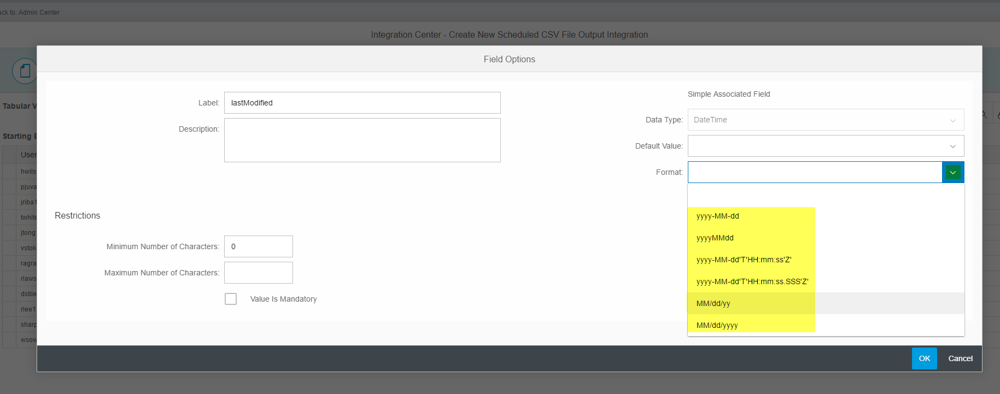Click the Field Options dialog title
The height and width of the screenshot is (394, 1000).
509,59
